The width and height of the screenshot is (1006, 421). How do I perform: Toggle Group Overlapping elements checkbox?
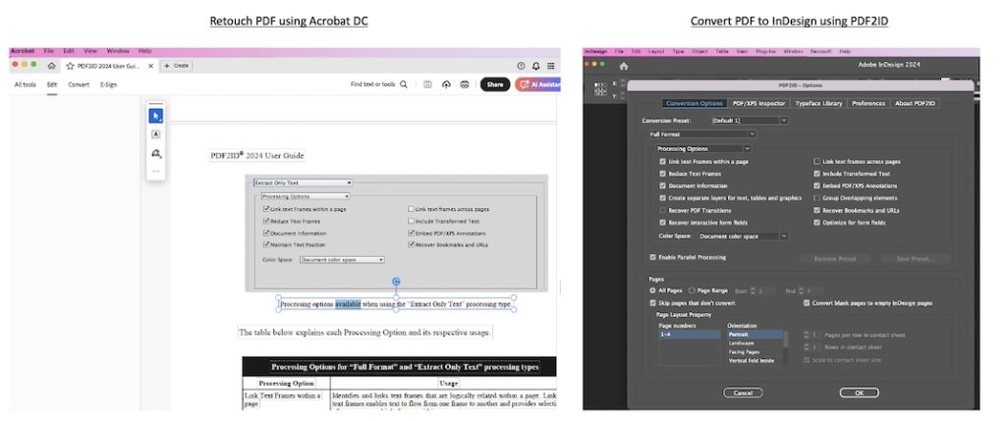[817, 198]
